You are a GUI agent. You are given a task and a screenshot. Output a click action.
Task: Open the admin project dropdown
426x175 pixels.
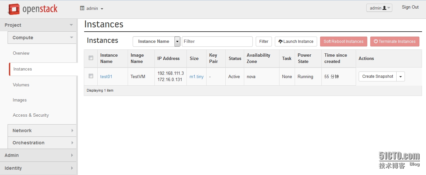pyautogui.click(x=92, y=9)
